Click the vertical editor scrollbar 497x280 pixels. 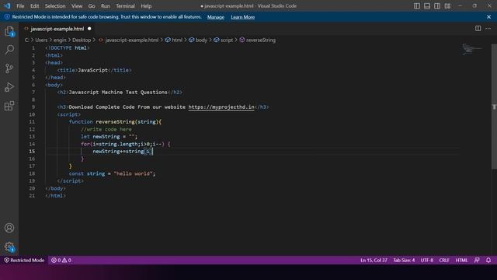pos(494,107)
